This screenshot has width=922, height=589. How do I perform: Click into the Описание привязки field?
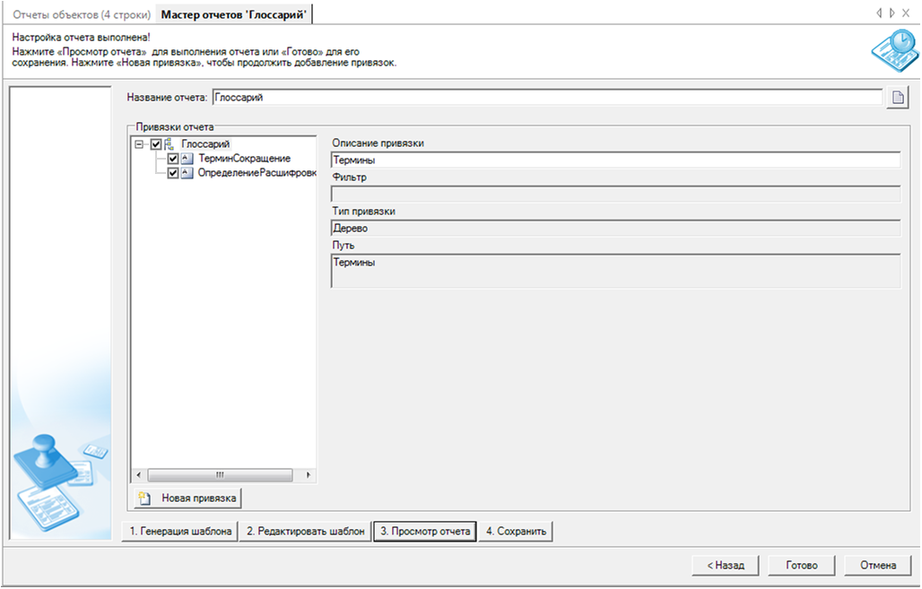pos(614,160)
